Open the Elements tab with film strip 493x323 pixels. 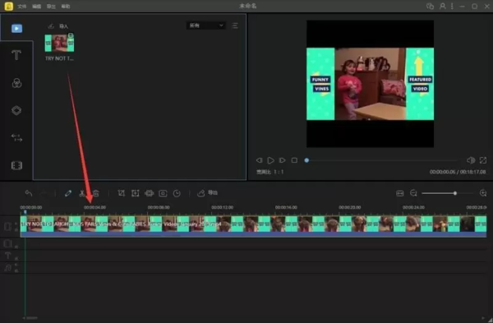tap(16, 165)
